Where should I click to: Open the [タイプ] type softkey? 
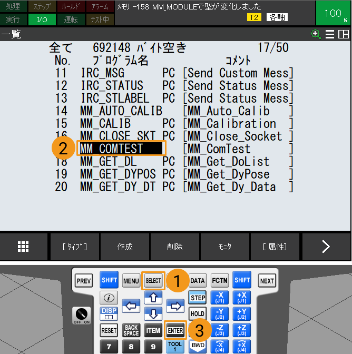tap(75, 247)
